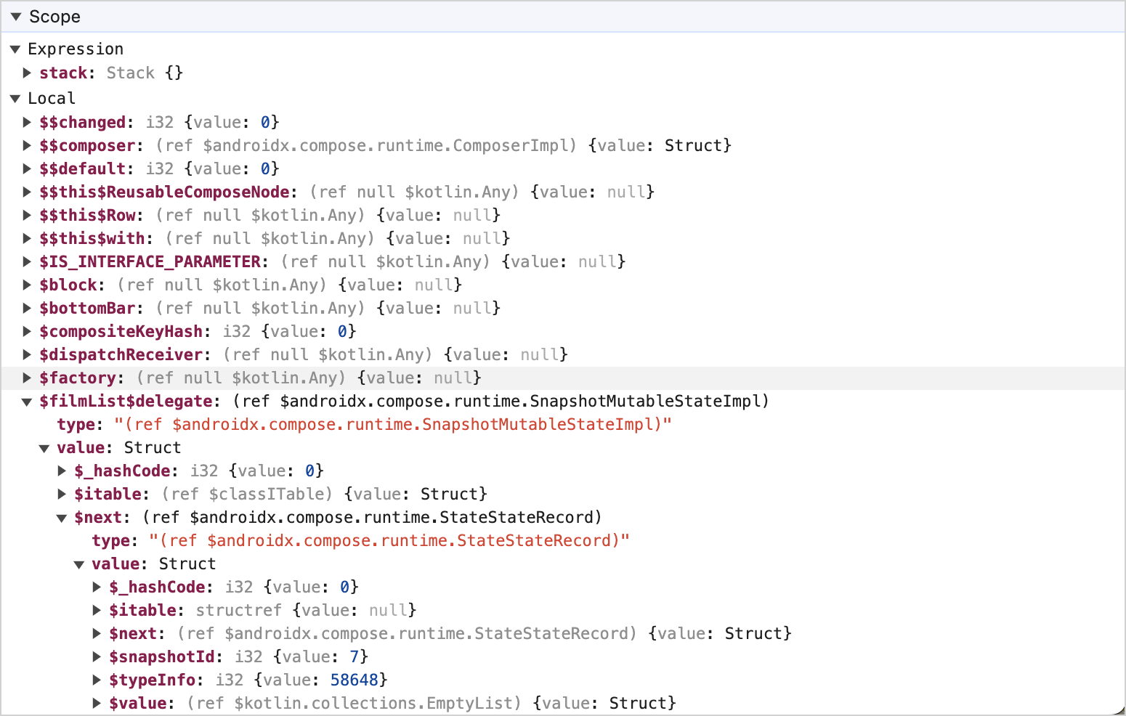Collapse the Expression scope group
Screen dimensions: 1126x716
coord(16,49)
